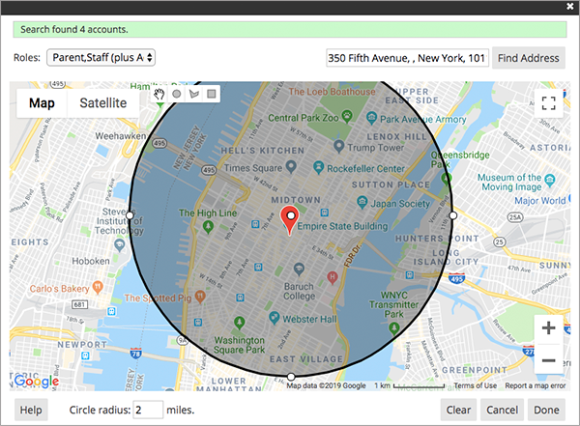
Task: Open Help
Action: point(31,410)
